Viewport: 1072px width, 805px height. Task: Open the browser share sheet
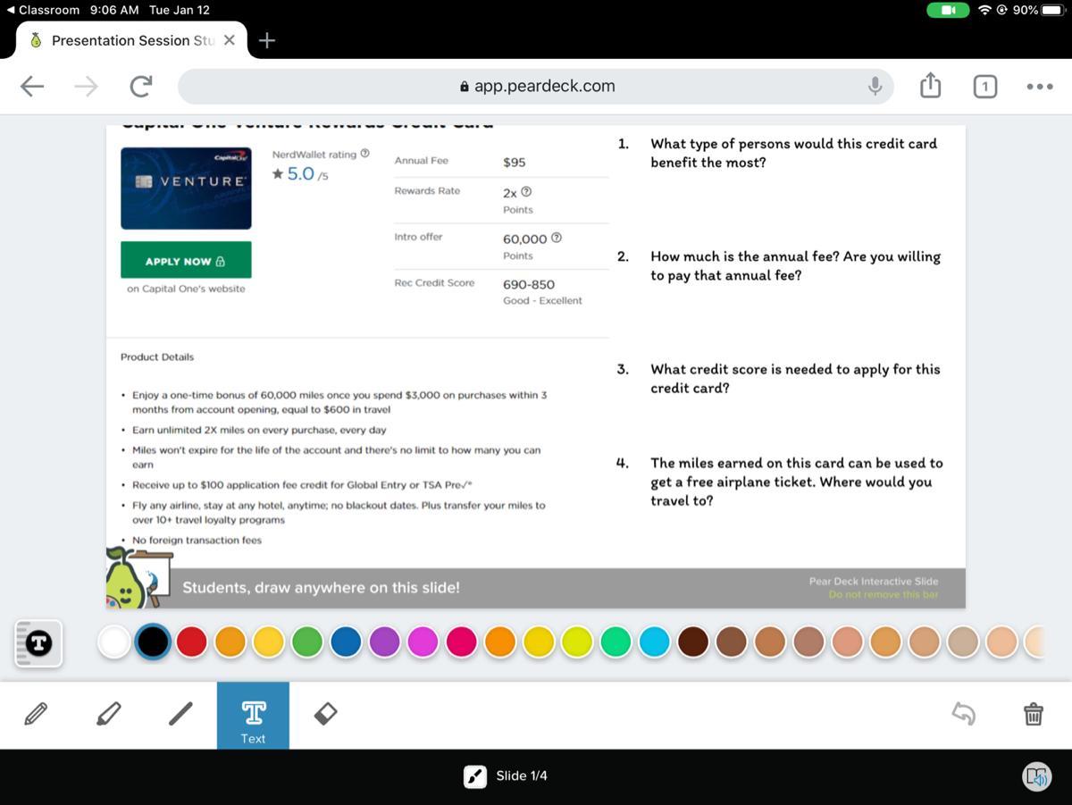pos(930,86)
